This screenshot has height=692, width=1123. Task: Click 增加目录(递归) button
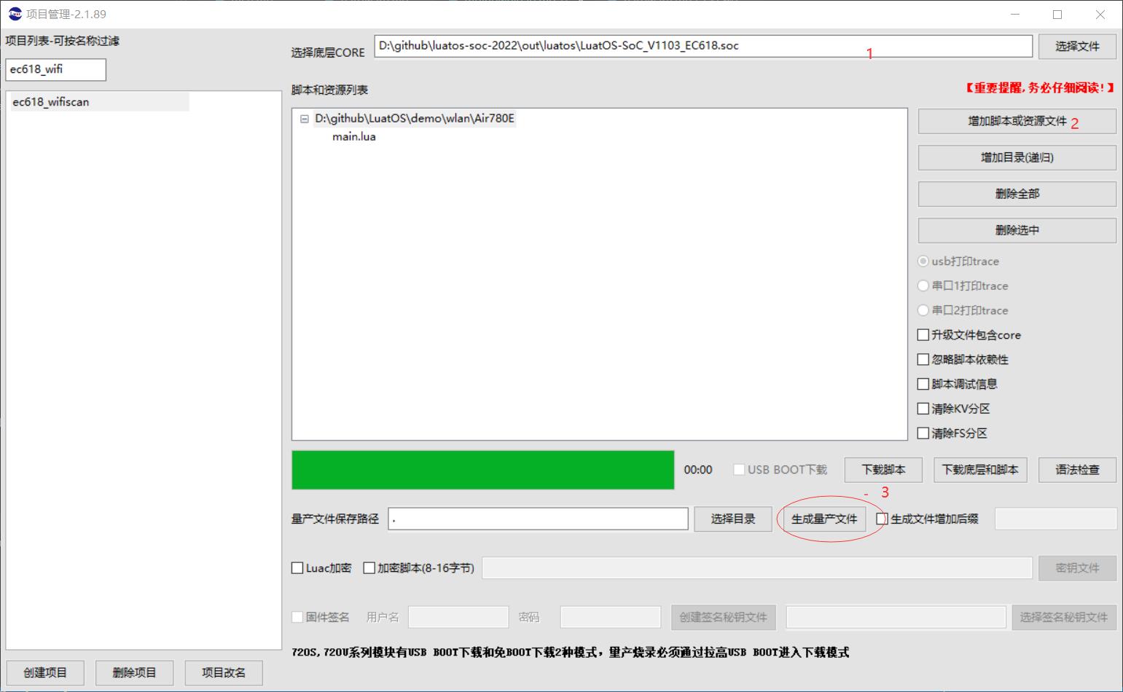tap(1017, 157)
